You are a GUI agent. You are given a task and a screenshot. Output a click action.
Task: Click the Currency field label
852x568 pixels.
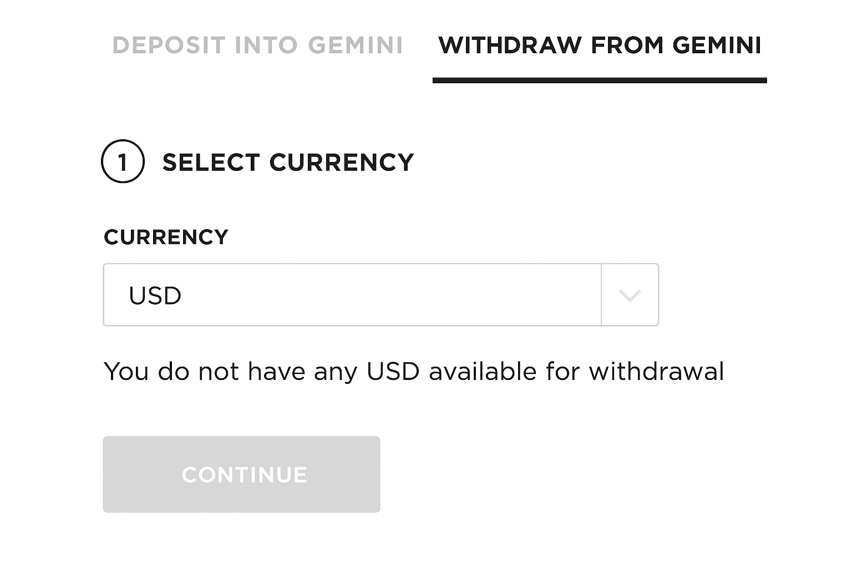[x=165, y=237]
